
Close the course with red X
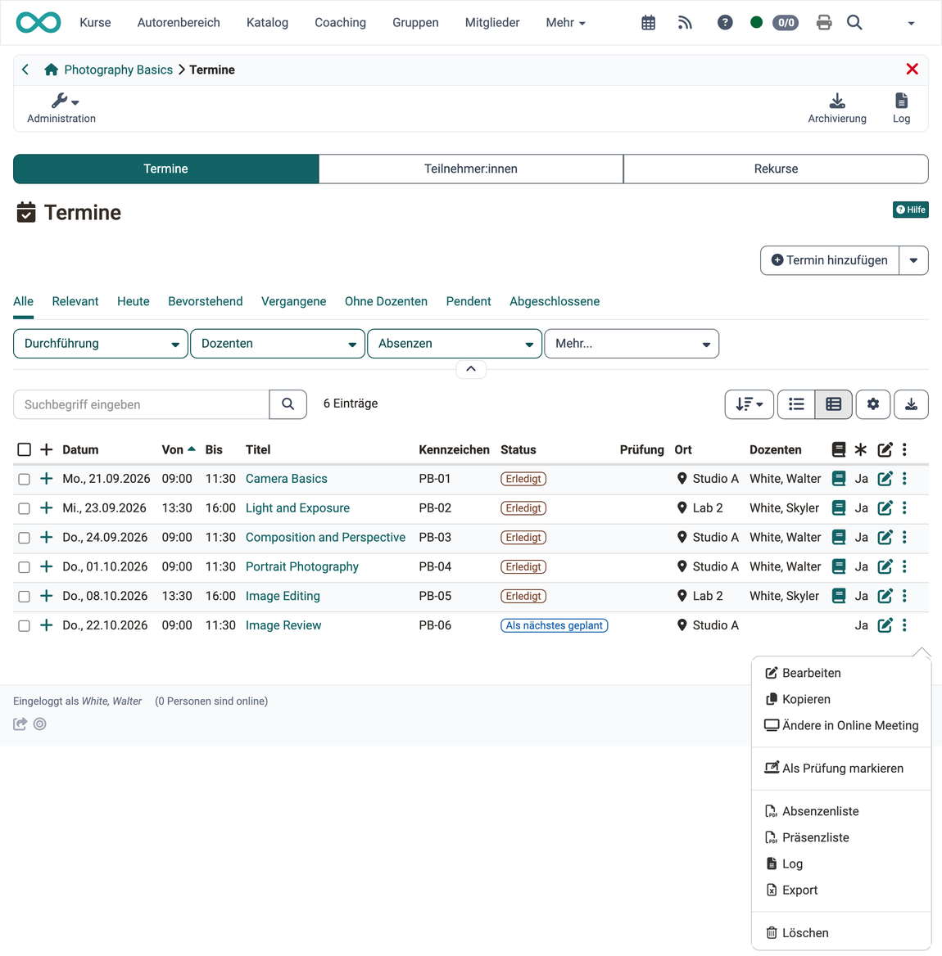pyautogui.click(x=913, y=69)
